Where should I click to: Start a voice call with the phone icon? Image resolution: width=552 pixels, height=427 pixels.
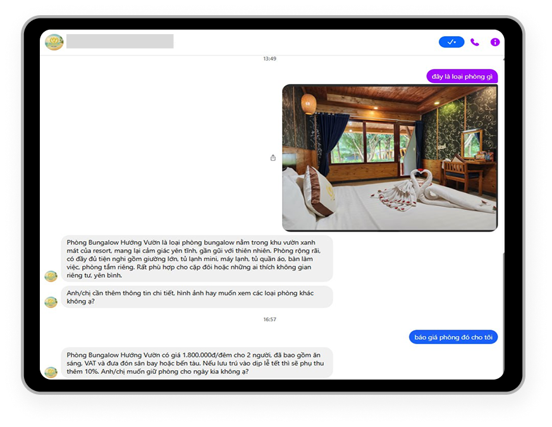[475, 42]
